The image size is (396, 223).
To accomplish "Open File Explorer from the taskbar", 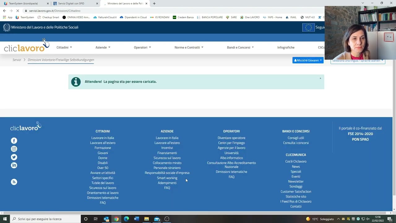I will pyautogui.click(x=147, y=219).
